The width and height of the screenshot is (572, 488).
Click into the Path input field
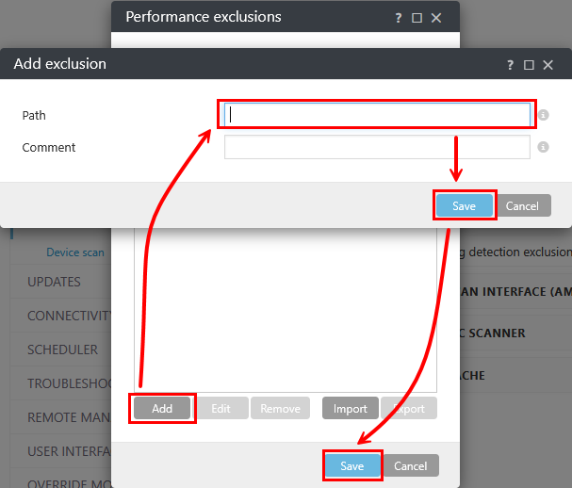(377, 115)
